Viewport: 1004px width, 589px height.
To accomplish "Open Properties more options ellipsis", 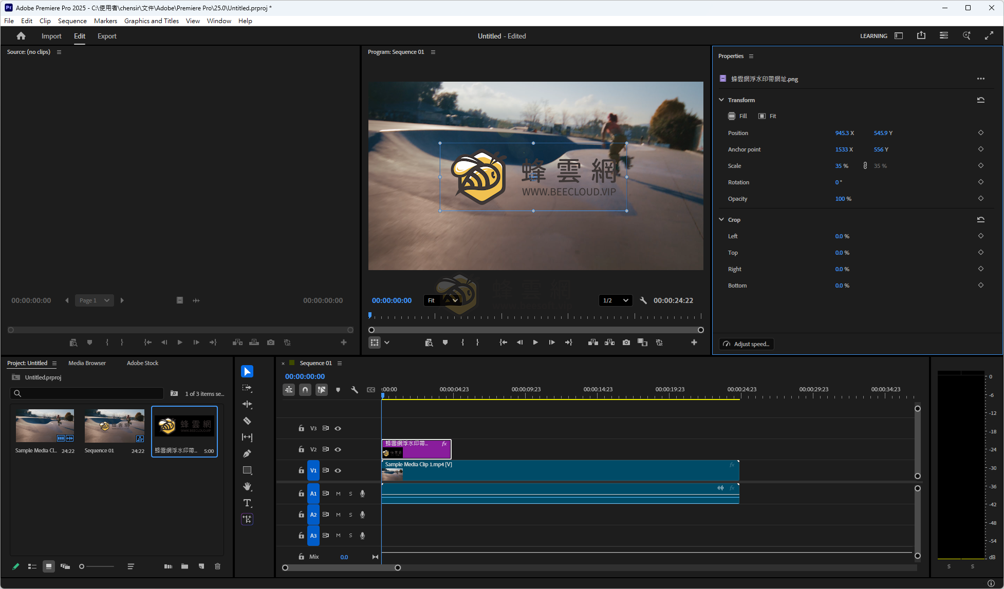I will click(x=981, y=79).
